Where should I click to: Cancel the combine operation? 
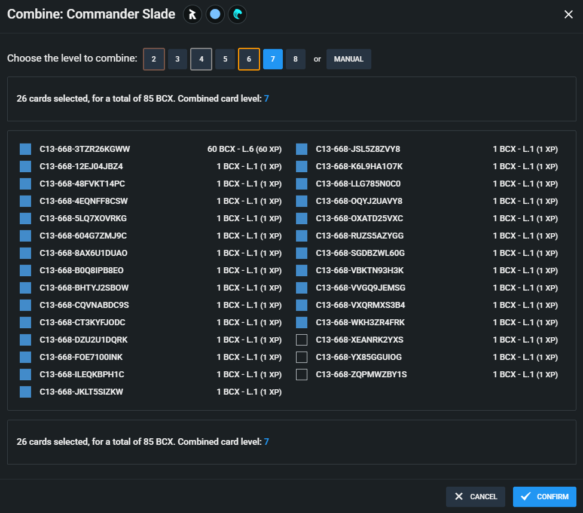pyautogui.click(x=475, y=497)
